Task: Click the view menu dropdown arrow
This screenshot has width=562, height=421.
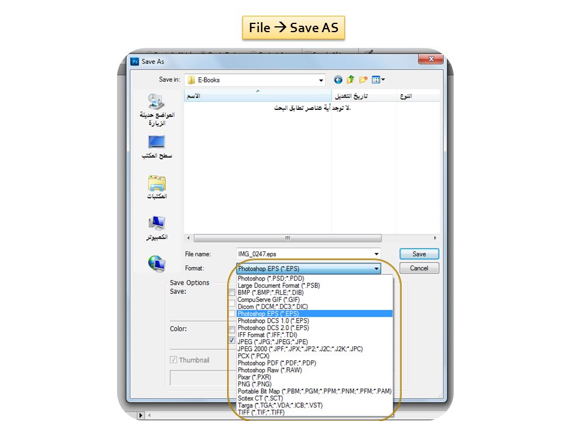Action: 383,80
